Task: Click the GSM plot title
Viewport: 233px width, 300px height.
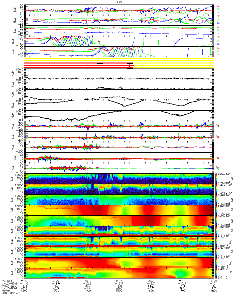Action: point(119,2)
